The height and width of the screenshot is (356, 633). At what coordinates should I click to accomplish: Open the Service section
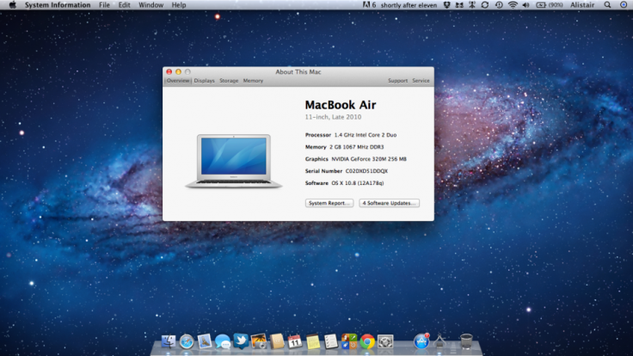point(421,81)
